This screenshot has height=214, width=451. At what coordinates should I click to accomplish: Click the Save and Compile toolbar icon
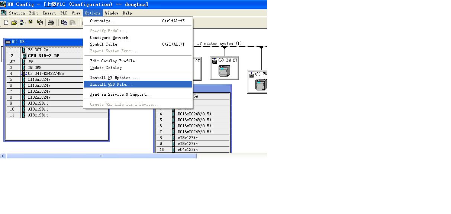(x=40, y=23)
